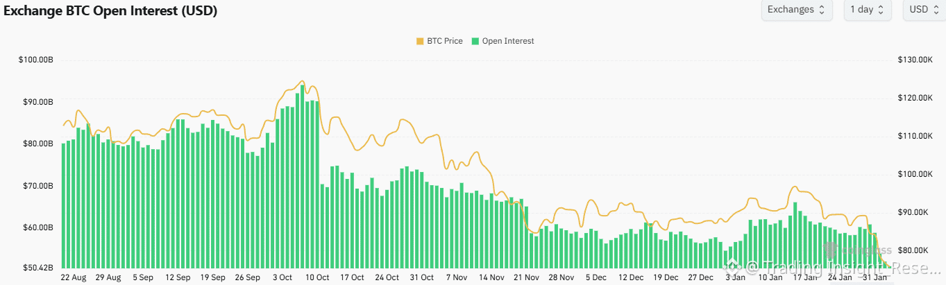Open the USD currency dropdown
This screenshot has width=946, height=285.
(923, 10)
